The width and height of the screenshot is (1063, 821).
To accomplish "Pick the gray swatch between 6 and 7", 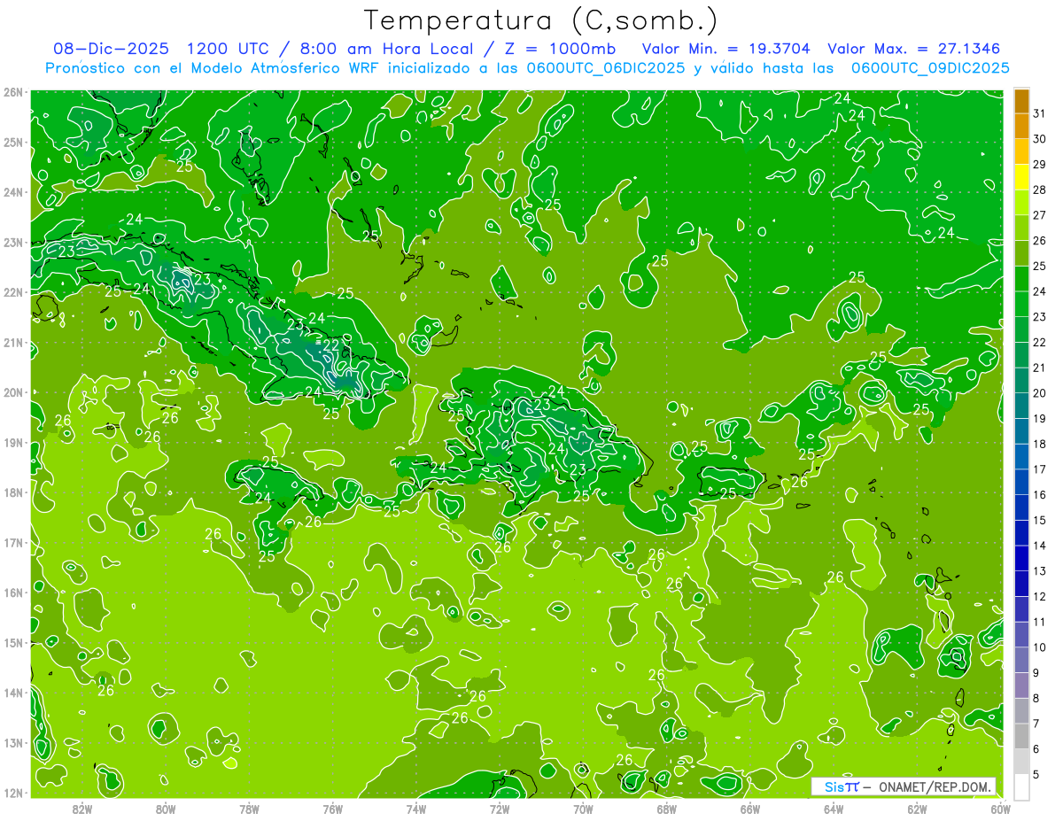I will pyautogui.click(x=1021, y=736).
